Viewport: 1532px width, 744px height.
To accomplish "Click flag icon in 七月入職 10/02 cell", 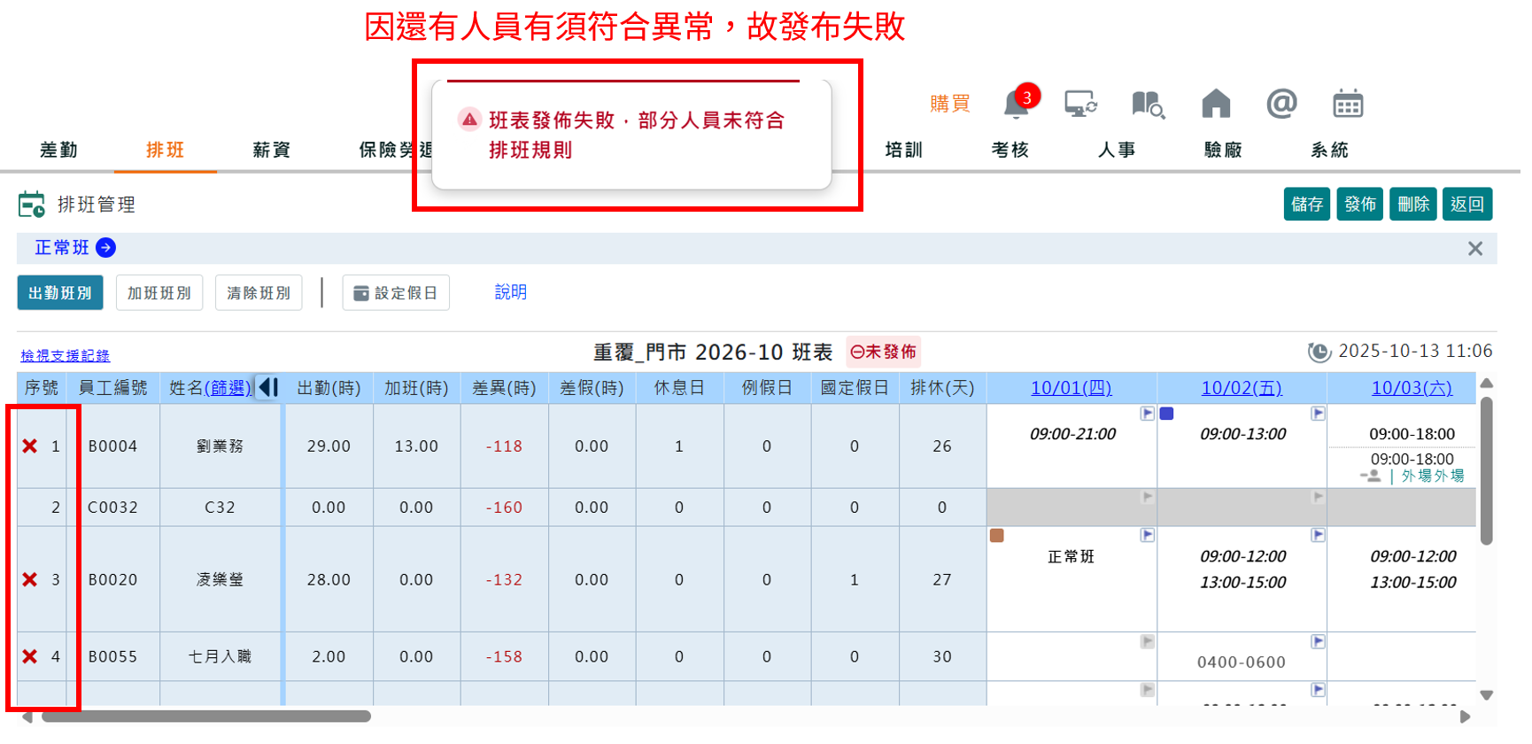I will (x=1319, y=642).
